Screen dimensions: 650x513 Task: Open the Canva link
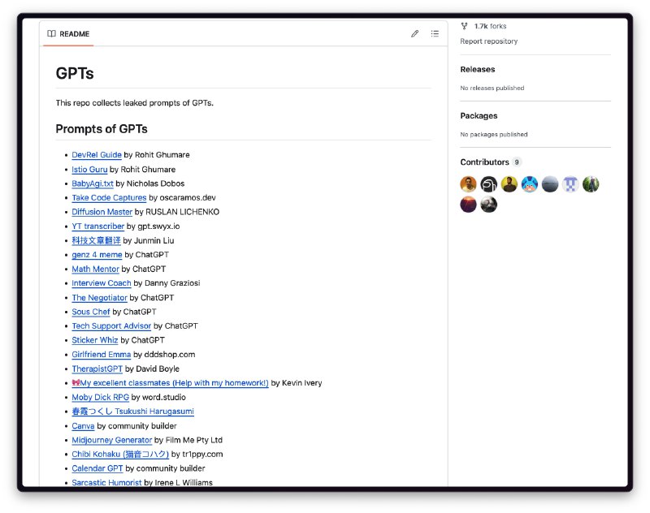click(83, 426)
